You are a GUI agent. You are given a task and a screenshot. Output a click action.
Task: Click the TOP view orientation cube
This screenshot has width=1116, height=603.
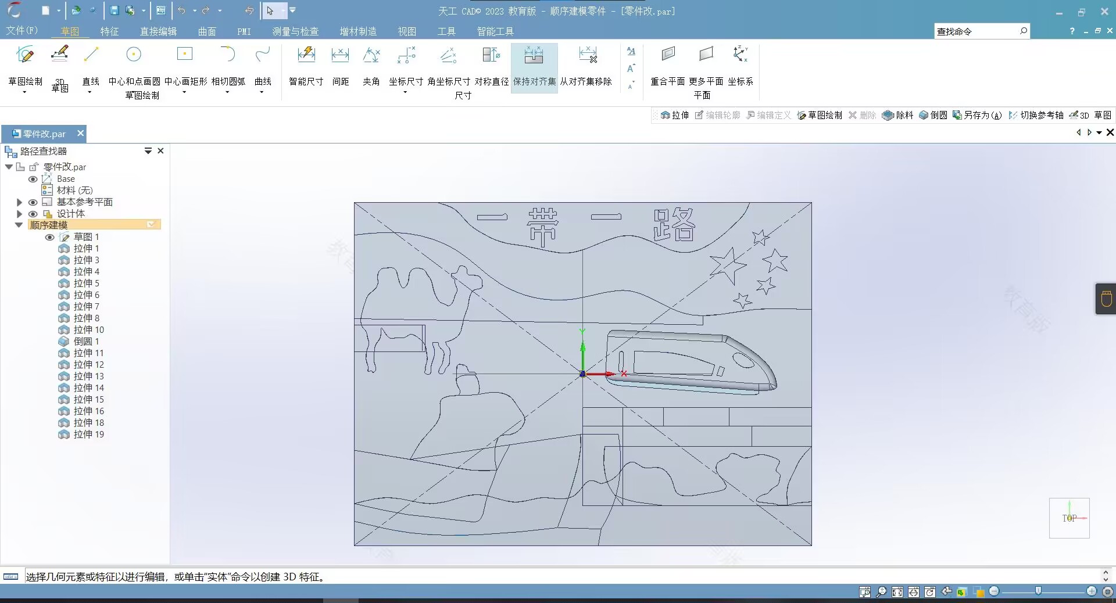click(x=1069, y=518)
